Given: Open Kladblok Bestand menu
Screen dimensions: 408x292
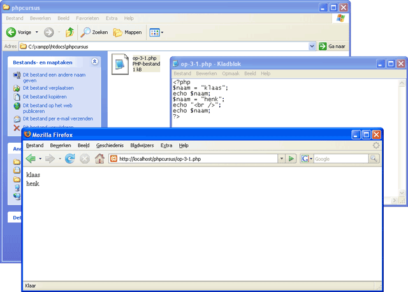Looking at the screenshot, I should pyautogui.click(x=182, y=74).
